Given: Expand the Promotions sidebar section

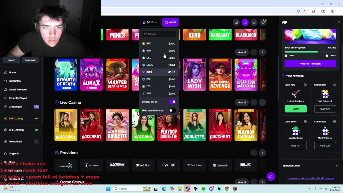Looking at the screenshot, I should [x=36, y=142].
